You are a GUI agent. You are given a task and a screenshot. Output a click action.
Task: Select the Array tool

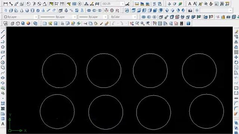pyautogui.click(x=236, y=52)
